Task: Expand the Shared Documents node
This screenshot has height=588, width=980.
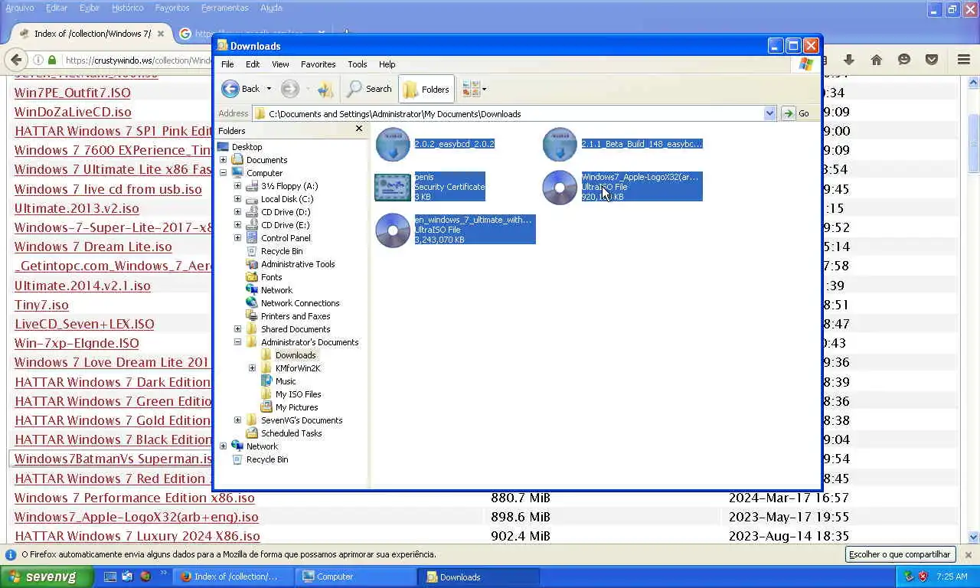Action: (x=237, y=329)
